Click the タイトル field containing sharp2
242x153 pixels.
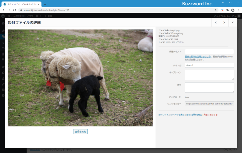click(209, 66)
